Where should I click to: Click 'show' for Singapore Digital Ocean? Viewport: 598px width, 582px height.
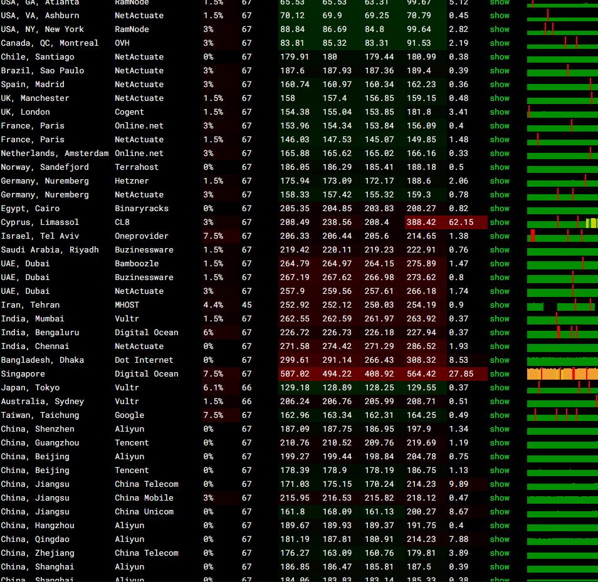click(x=499, y=373)
